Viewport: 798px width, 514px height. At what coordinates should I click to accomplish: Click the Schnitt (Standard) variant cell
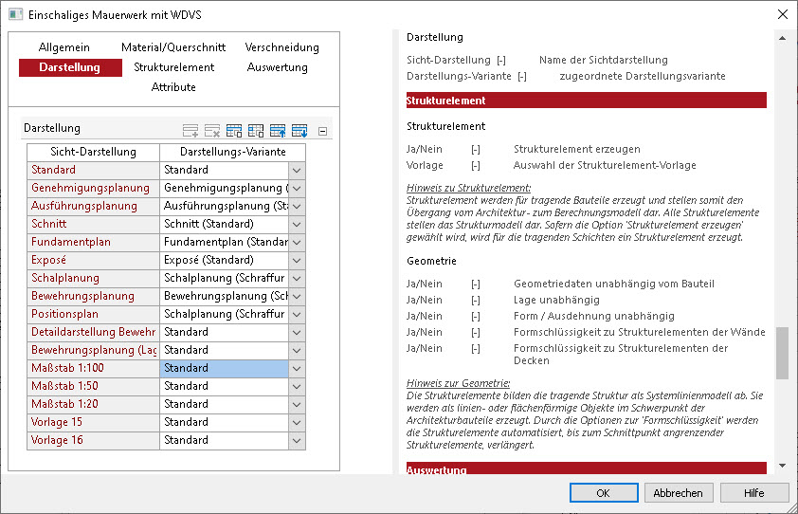pos(225,224)
